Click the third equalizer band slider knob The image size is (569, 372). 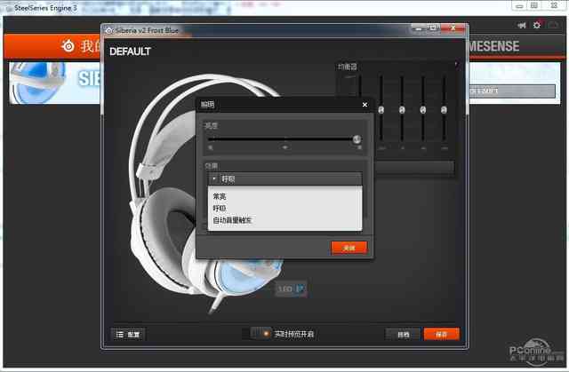click(402, 110)
